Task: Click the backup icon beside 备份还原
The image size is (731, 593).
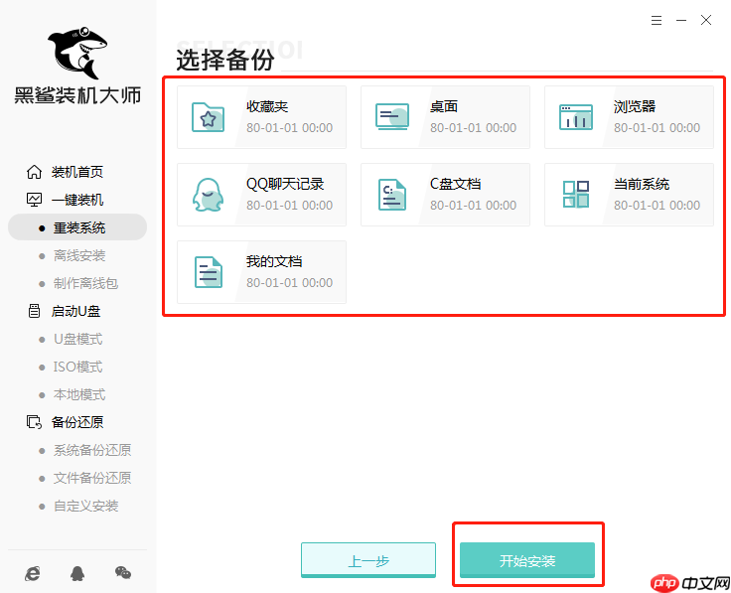Action: 34,422
